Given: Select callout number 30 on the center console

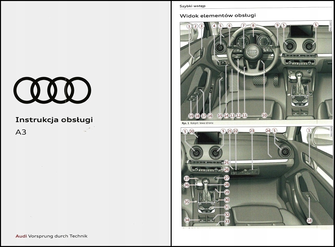Looking at the screenshot, I should tap(227, 200).
